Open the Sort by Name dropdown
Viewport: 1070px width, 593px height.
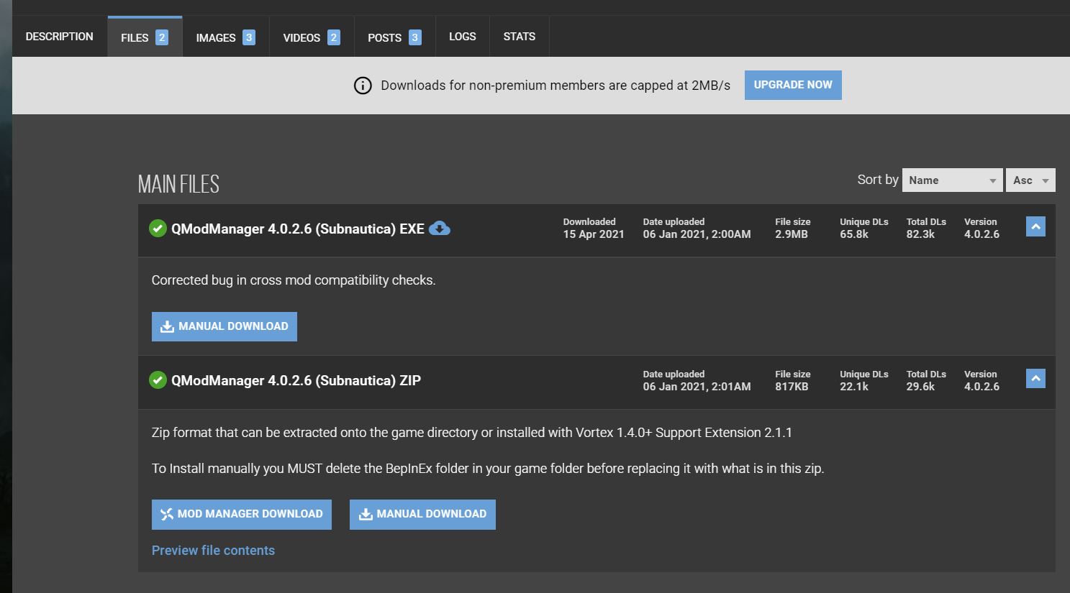coord(953,180)
